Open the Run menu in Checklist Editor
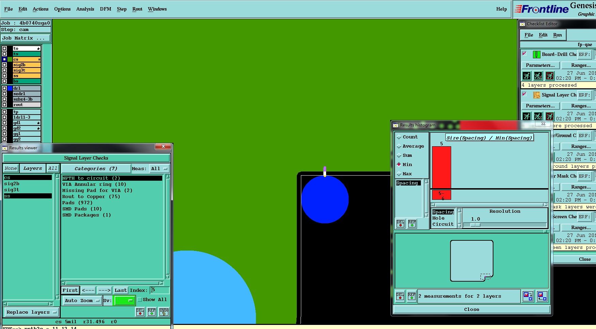 point(557,35)
